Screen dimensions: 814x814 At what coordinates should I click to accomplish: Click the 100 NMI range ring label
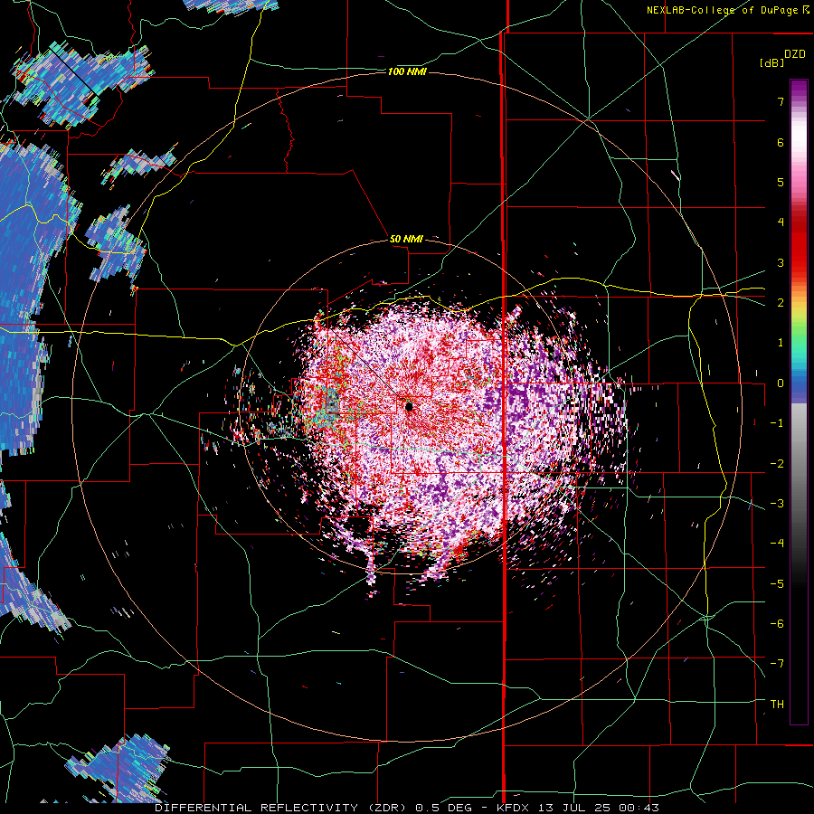(x=407, y=71)
